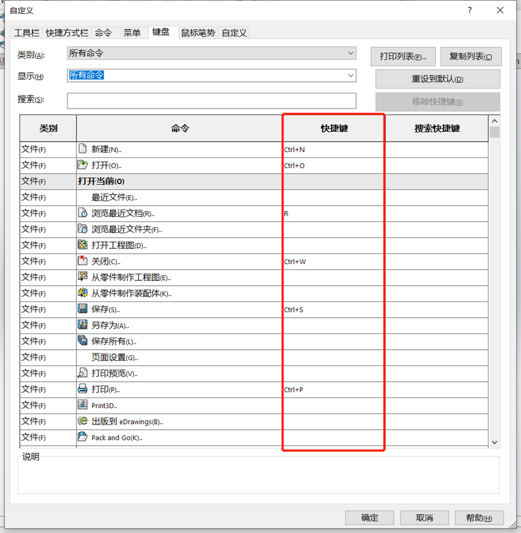Click the 帮助 button

[x=479, y=518]
